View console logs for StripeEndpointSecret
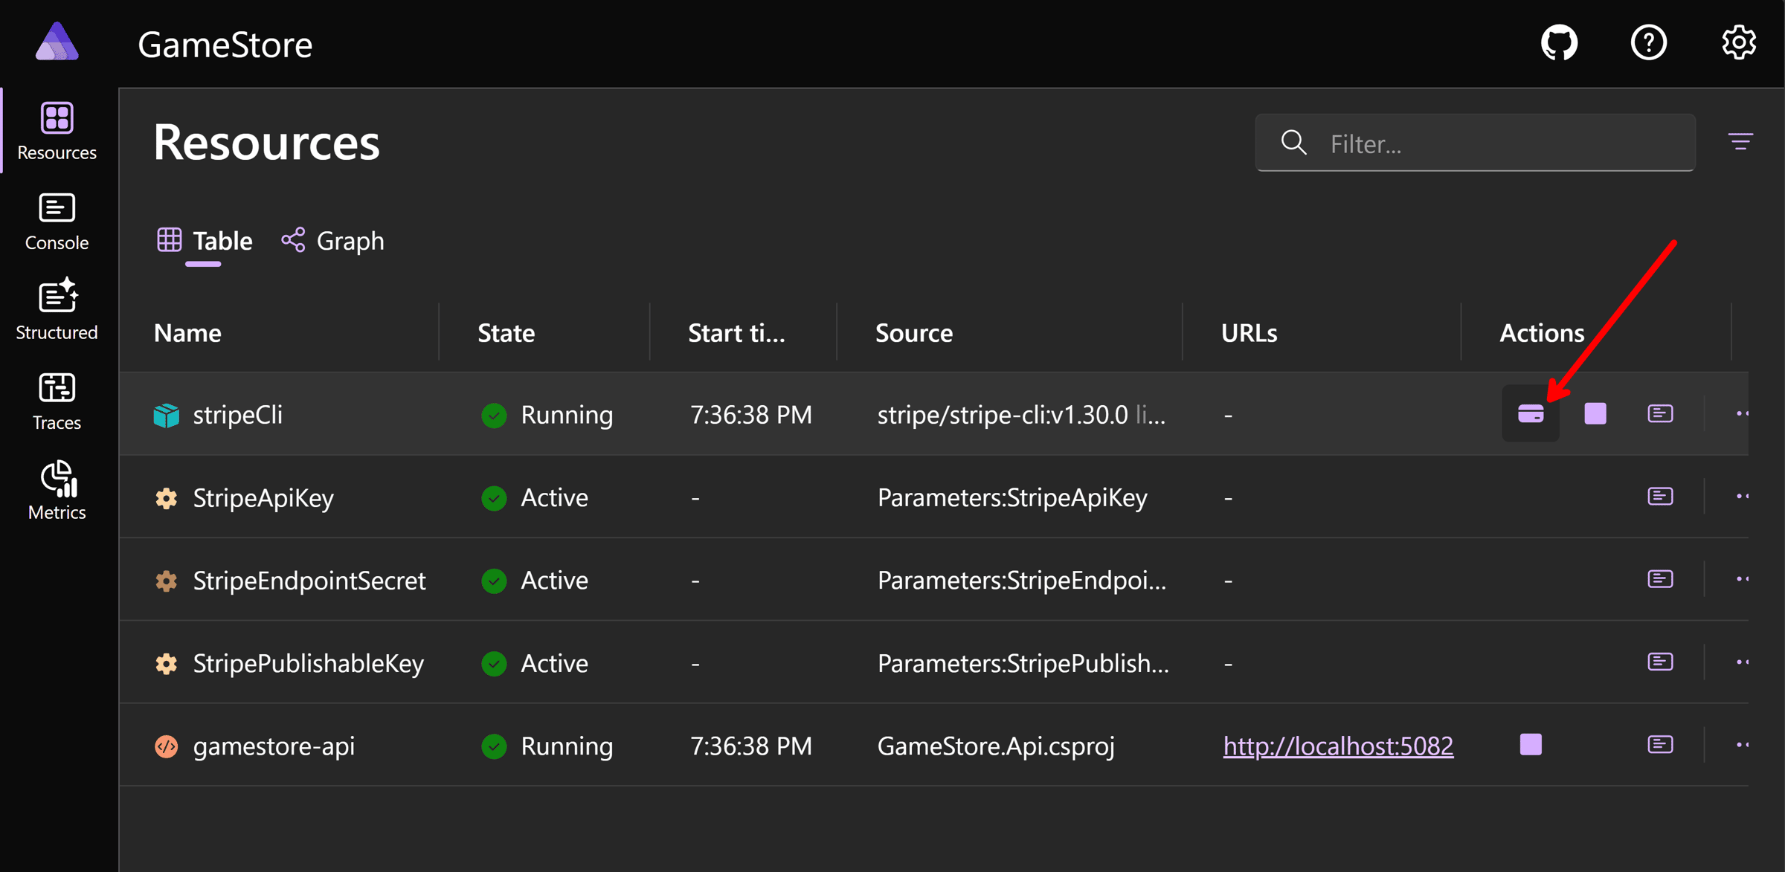 point(1660,579)
